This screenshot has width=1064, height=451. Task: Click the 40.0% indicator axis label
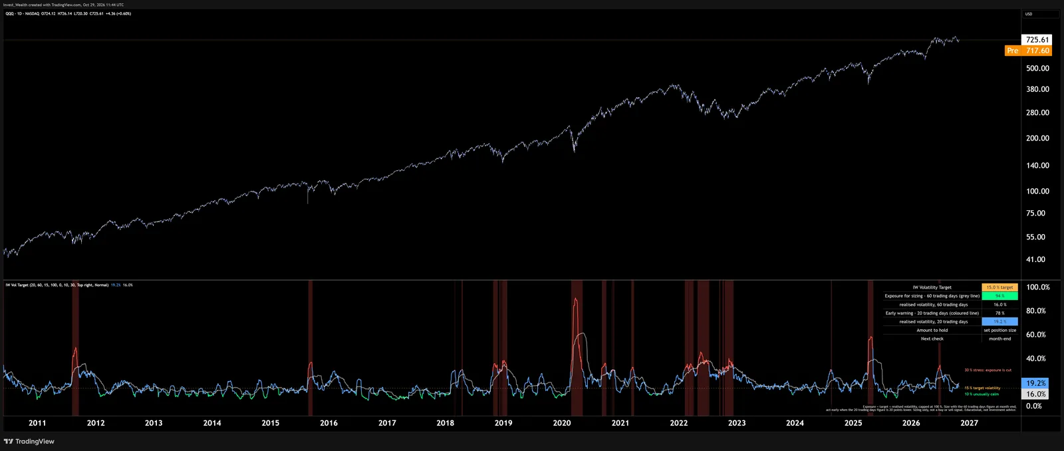[1036, 359]
